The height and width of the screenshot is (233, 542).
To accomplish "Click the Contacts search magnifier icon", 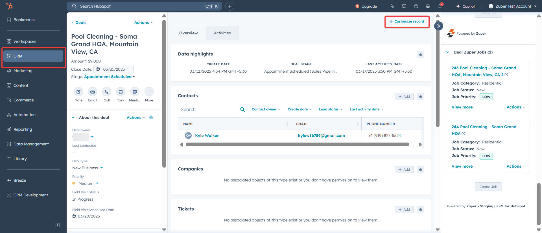I will point(242,109).
